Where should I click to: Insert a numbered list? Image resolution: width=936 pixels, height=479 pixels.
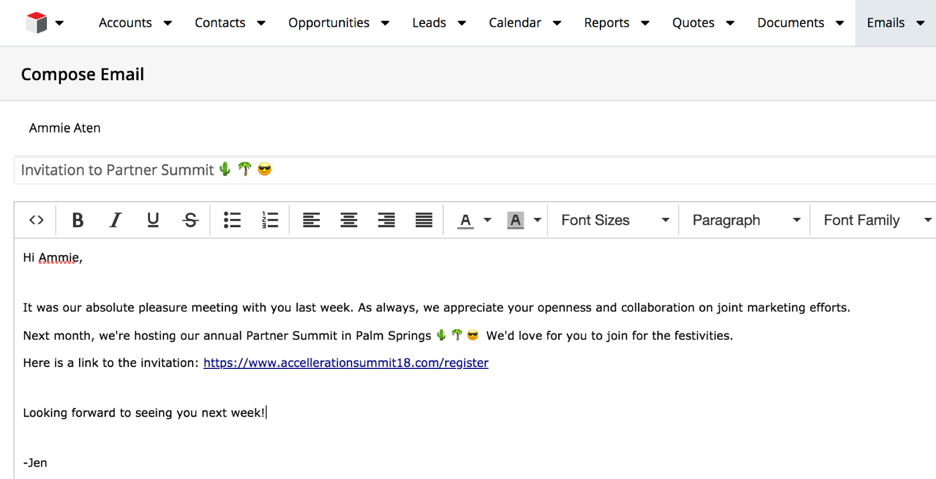point(269,220)
